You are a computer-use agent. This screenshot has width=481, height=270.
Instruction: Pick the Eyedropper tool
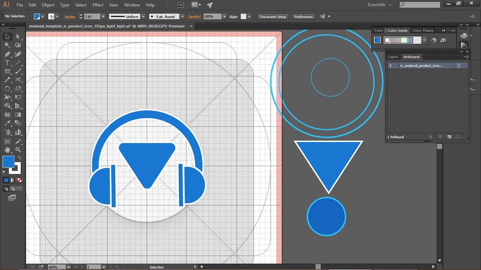click(7, 123)
